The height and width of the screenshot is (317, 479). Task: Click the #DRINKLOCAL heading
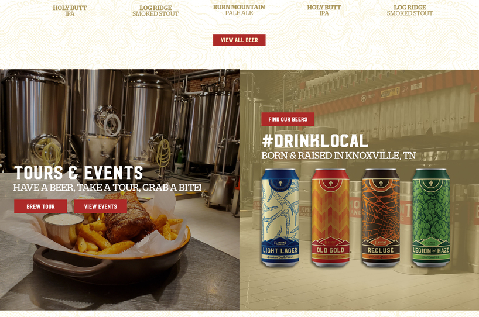(315, 141)
